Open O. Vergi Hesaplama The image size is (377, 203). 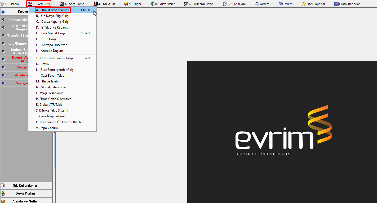click(x=62, y=93)
